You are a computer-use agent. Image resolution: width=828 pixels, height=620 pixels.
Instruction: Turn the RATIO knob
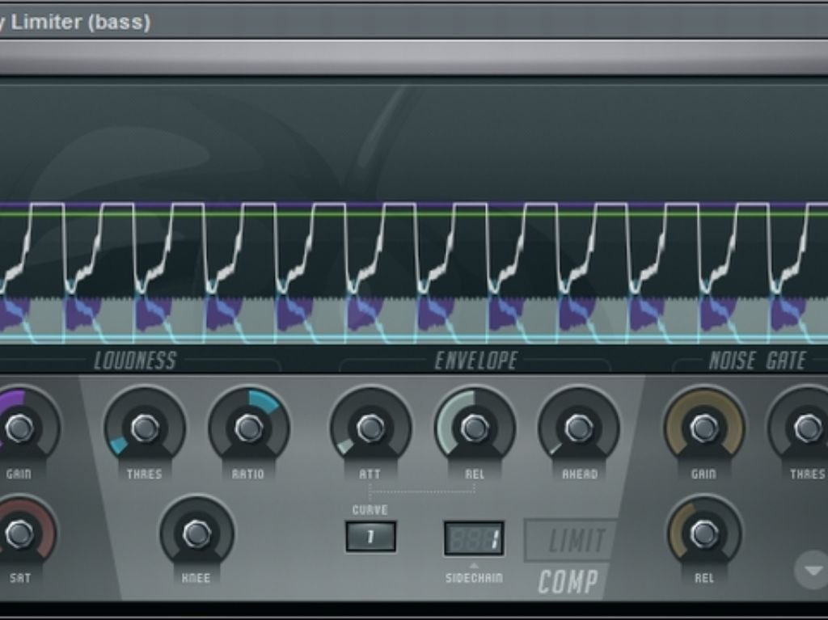[x=249, y=428]
